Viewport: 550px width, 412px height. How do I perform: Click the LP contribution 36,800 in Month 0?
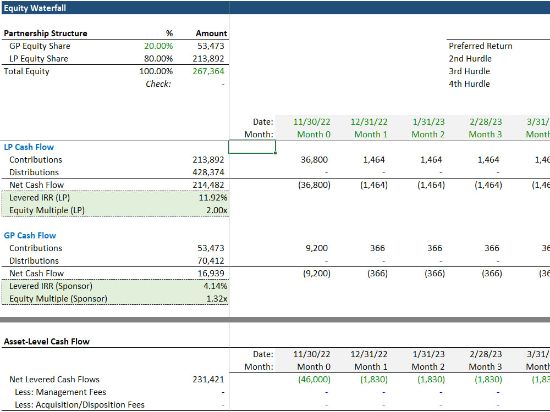tap(314, 159)
